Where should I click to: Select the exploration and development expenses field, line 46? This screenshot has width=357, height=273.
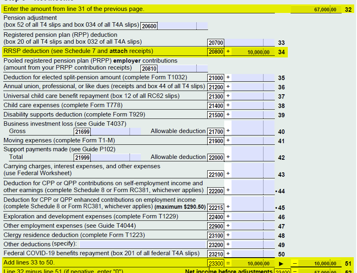(253, 217)
